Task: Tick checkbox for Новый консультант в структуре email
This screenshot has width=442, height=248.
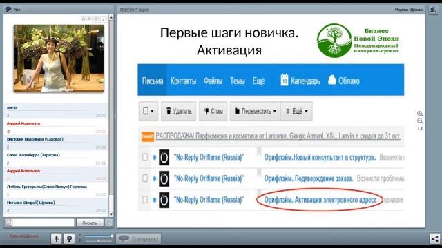Action: [x=145, y=157]
